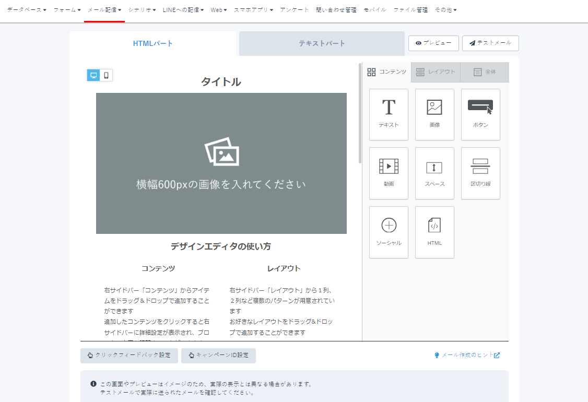Select the 全体 sidebar tab
This screenshot has width=588, height=402.
click(x=484, y=72)
